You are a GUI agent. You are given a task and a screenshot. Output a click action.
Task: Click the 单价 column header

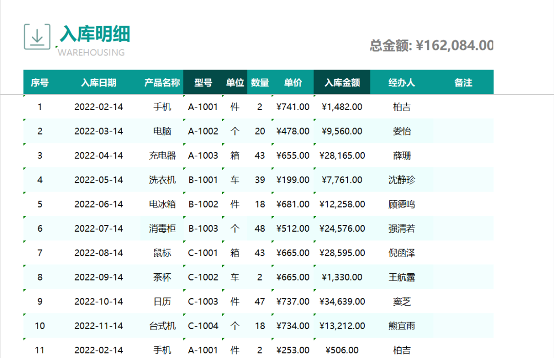293,82
